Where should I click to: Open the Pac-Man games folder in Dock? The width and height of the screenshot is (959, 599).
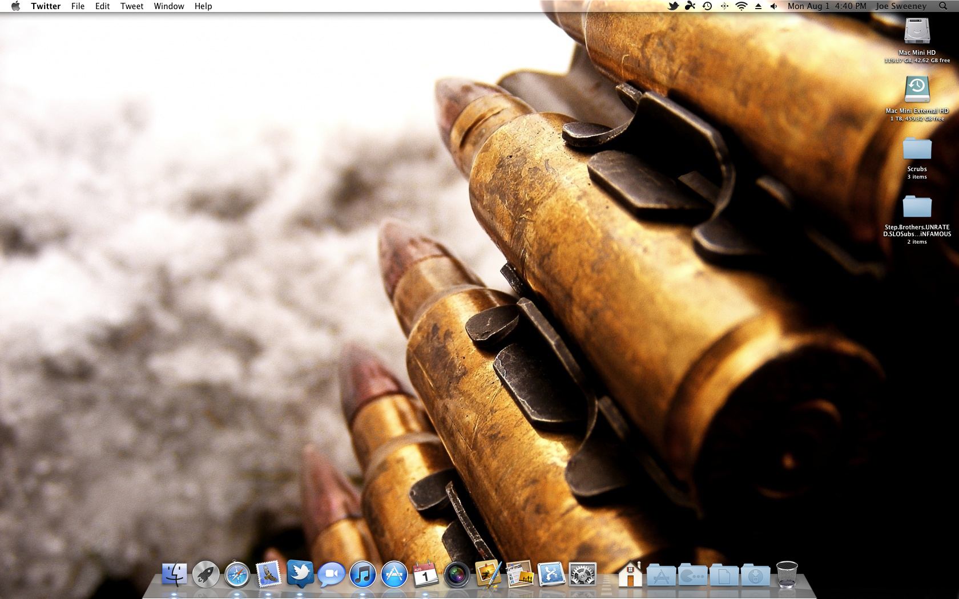(693, 574)
